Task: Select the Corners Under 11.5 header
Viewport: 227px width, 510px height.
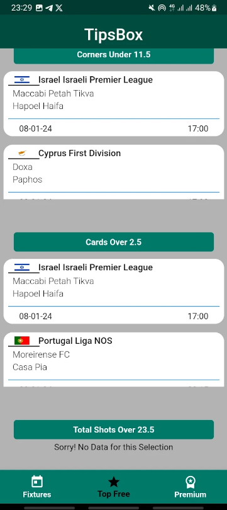Action: point(114,55)
